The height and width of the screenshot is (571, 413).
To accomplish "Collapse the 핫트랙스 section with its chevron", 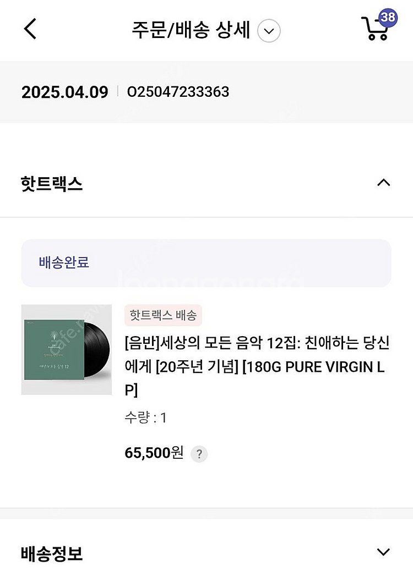I will click(x=383, y=183).
